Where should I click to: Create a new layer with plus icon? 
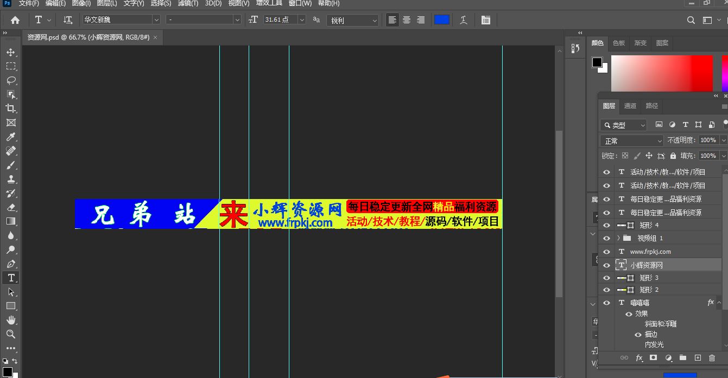tap(698, 358)
